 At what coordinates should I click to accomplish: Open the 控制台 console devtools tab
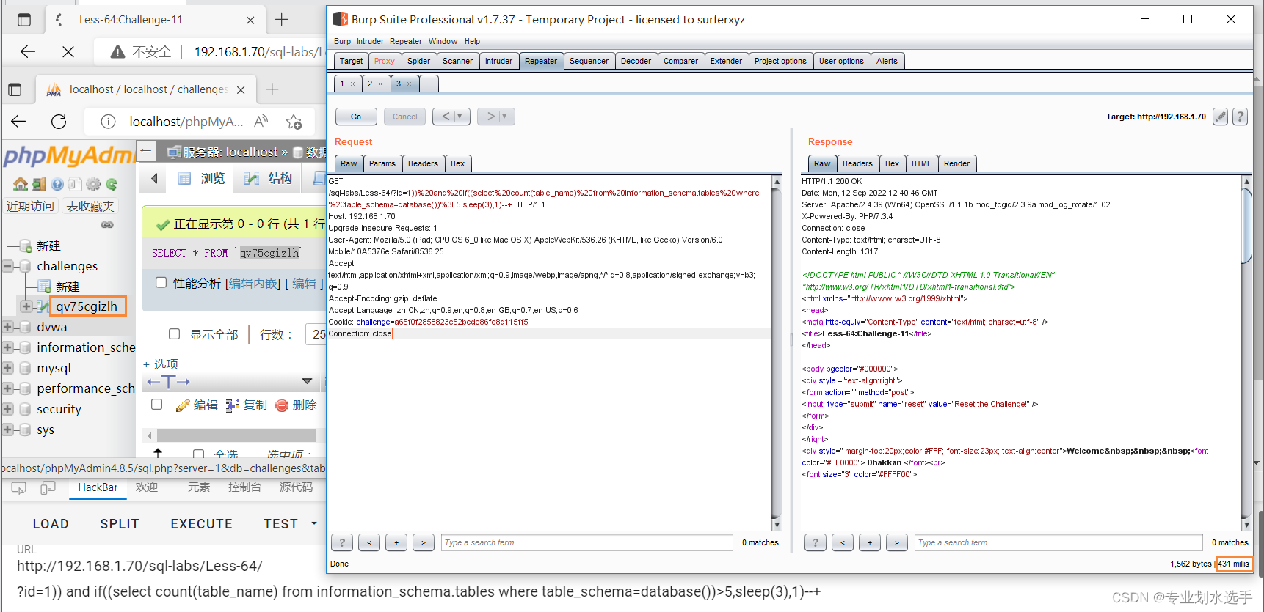(244, 487)
